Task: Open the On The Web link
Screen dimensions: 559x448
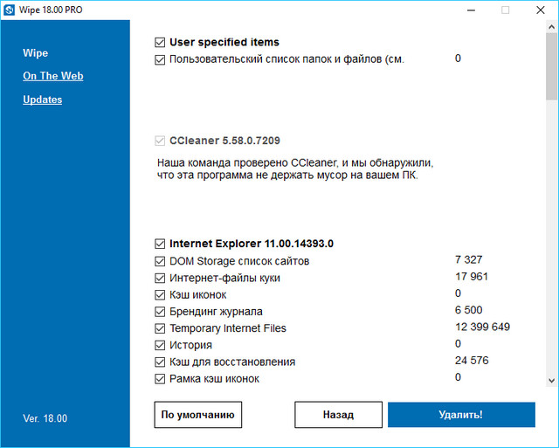Action: tap(52, 76)
